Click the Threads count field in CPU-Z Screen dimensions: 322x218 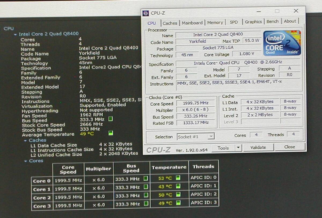click(x=294, y=134)
